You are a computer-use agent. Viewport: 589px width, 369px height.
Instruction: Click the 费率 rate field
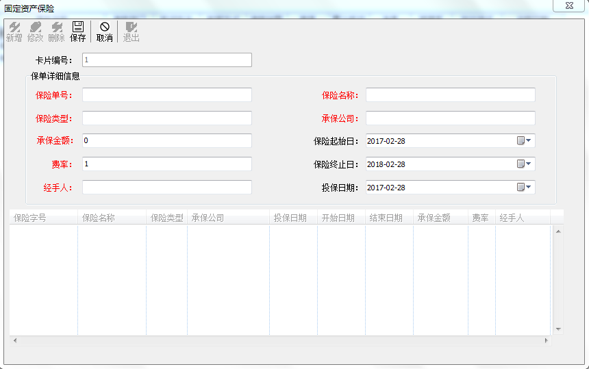point(166,164)
